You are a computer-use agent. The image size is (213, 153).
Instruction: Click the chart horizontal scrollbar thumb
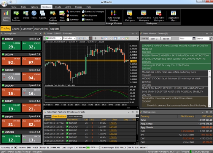pyautogui.click(x=129, y=107)
